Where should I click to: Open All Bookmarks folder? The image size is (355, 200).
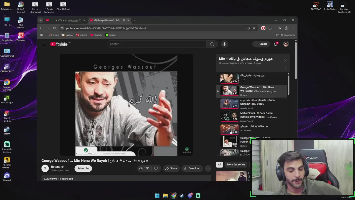(285, 35)
